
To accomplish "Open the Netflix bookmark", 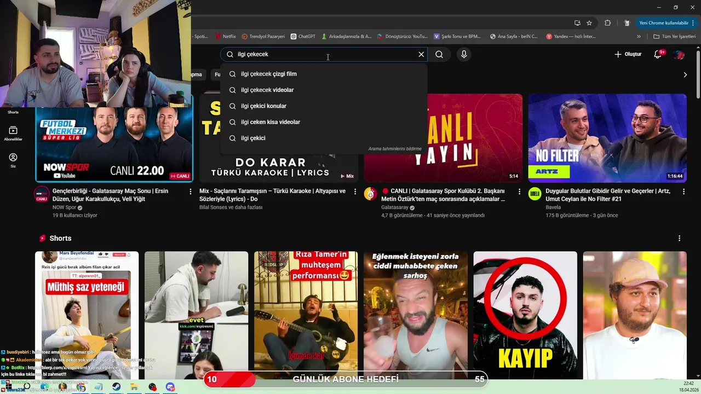I will (x=226, y=37).
